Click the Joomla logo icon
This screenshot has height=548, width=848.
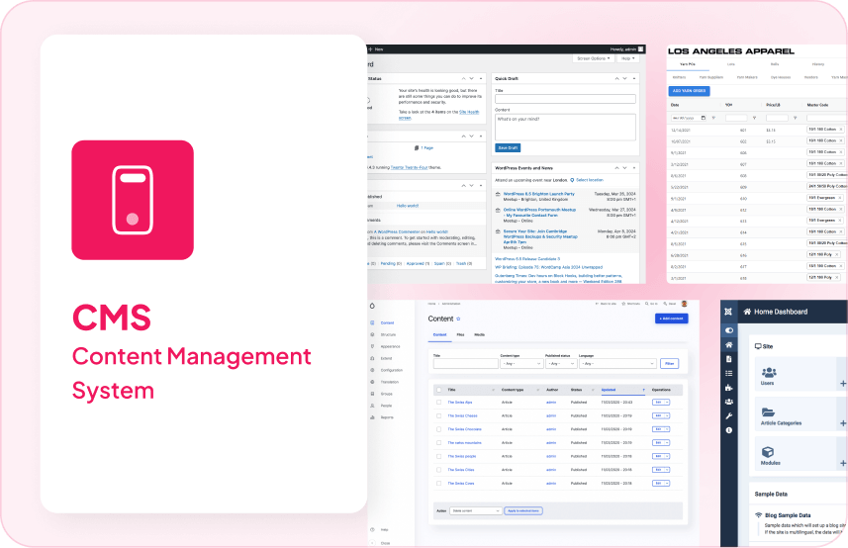tap(729, 312)
